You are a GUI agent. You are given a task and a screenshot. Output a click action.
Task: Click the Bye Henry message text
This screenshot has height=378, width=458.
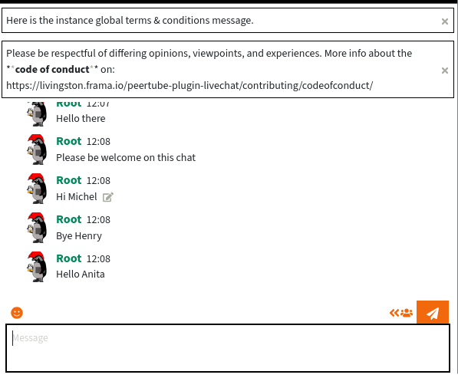pos(79,236)
